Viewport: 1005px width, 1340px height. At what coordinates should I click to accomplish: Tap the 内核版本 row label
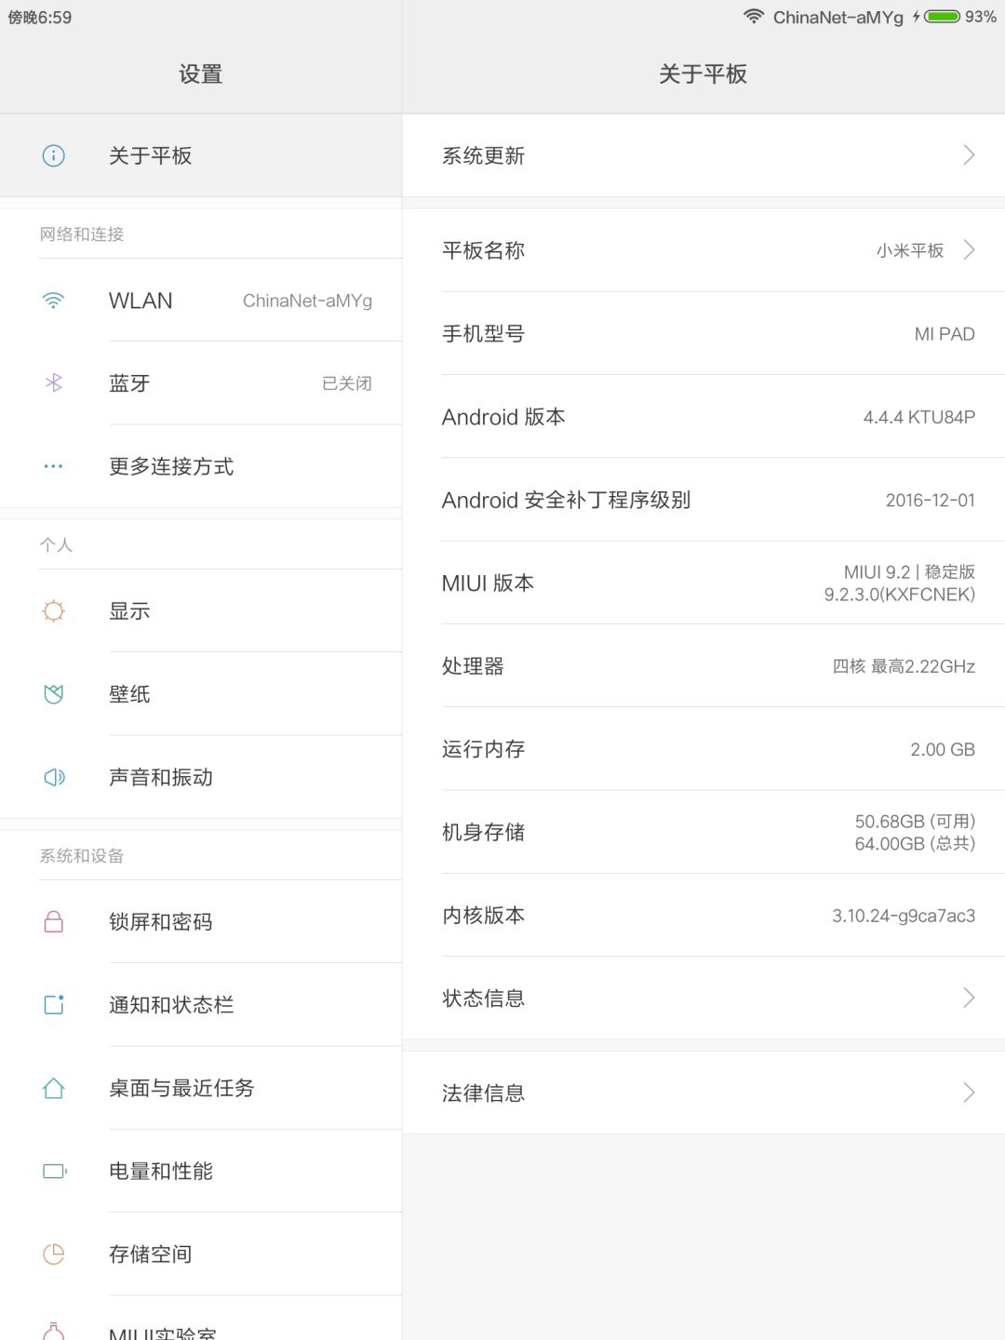(x=483, y=916)
